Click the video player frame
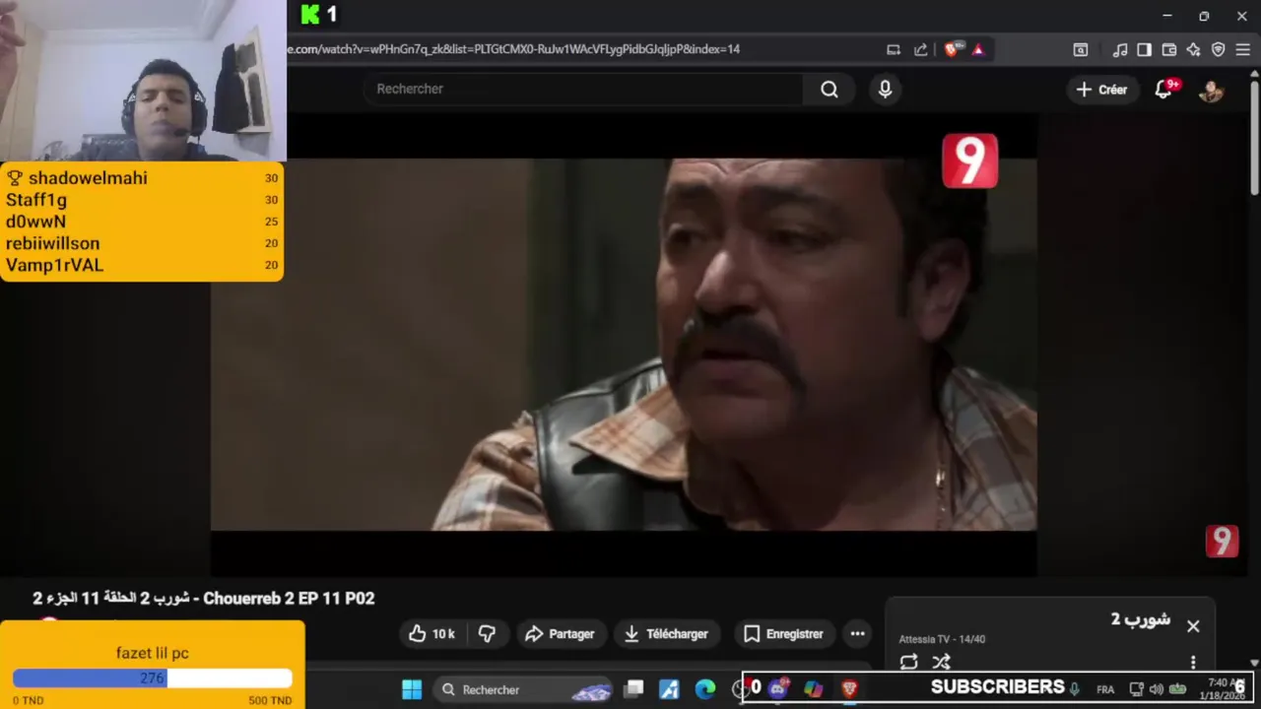 tap(624, 345)
